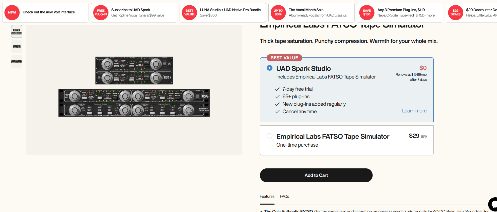Select the UAD Spark Studio radio option

(x=270, y=68)
